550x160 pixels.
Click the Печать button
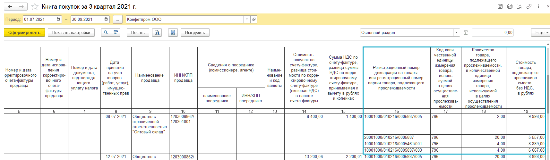pyautogui.click(x=138, y=32)
